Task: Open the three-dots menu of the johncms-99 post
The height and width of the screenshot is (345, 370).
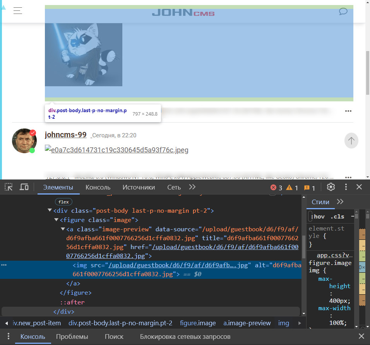Action: pyautogui.click(x=348, y=177)
